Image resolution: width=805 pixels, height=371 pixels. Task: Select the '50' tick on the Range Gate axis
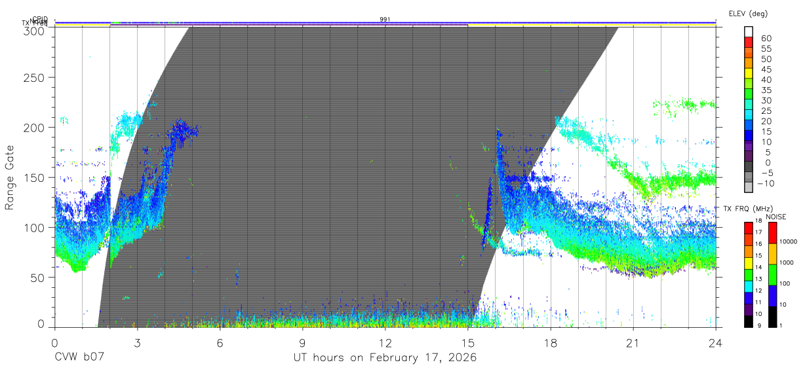coord(38,277)
